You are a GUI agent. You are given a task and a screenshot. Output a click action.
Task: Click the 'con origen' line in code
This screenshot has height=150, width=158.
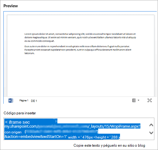tap(13, 132)
